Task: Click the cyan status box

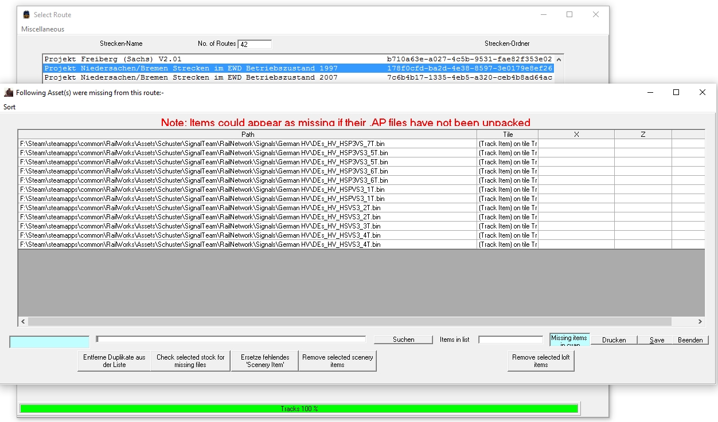Action: click(49, 342)
